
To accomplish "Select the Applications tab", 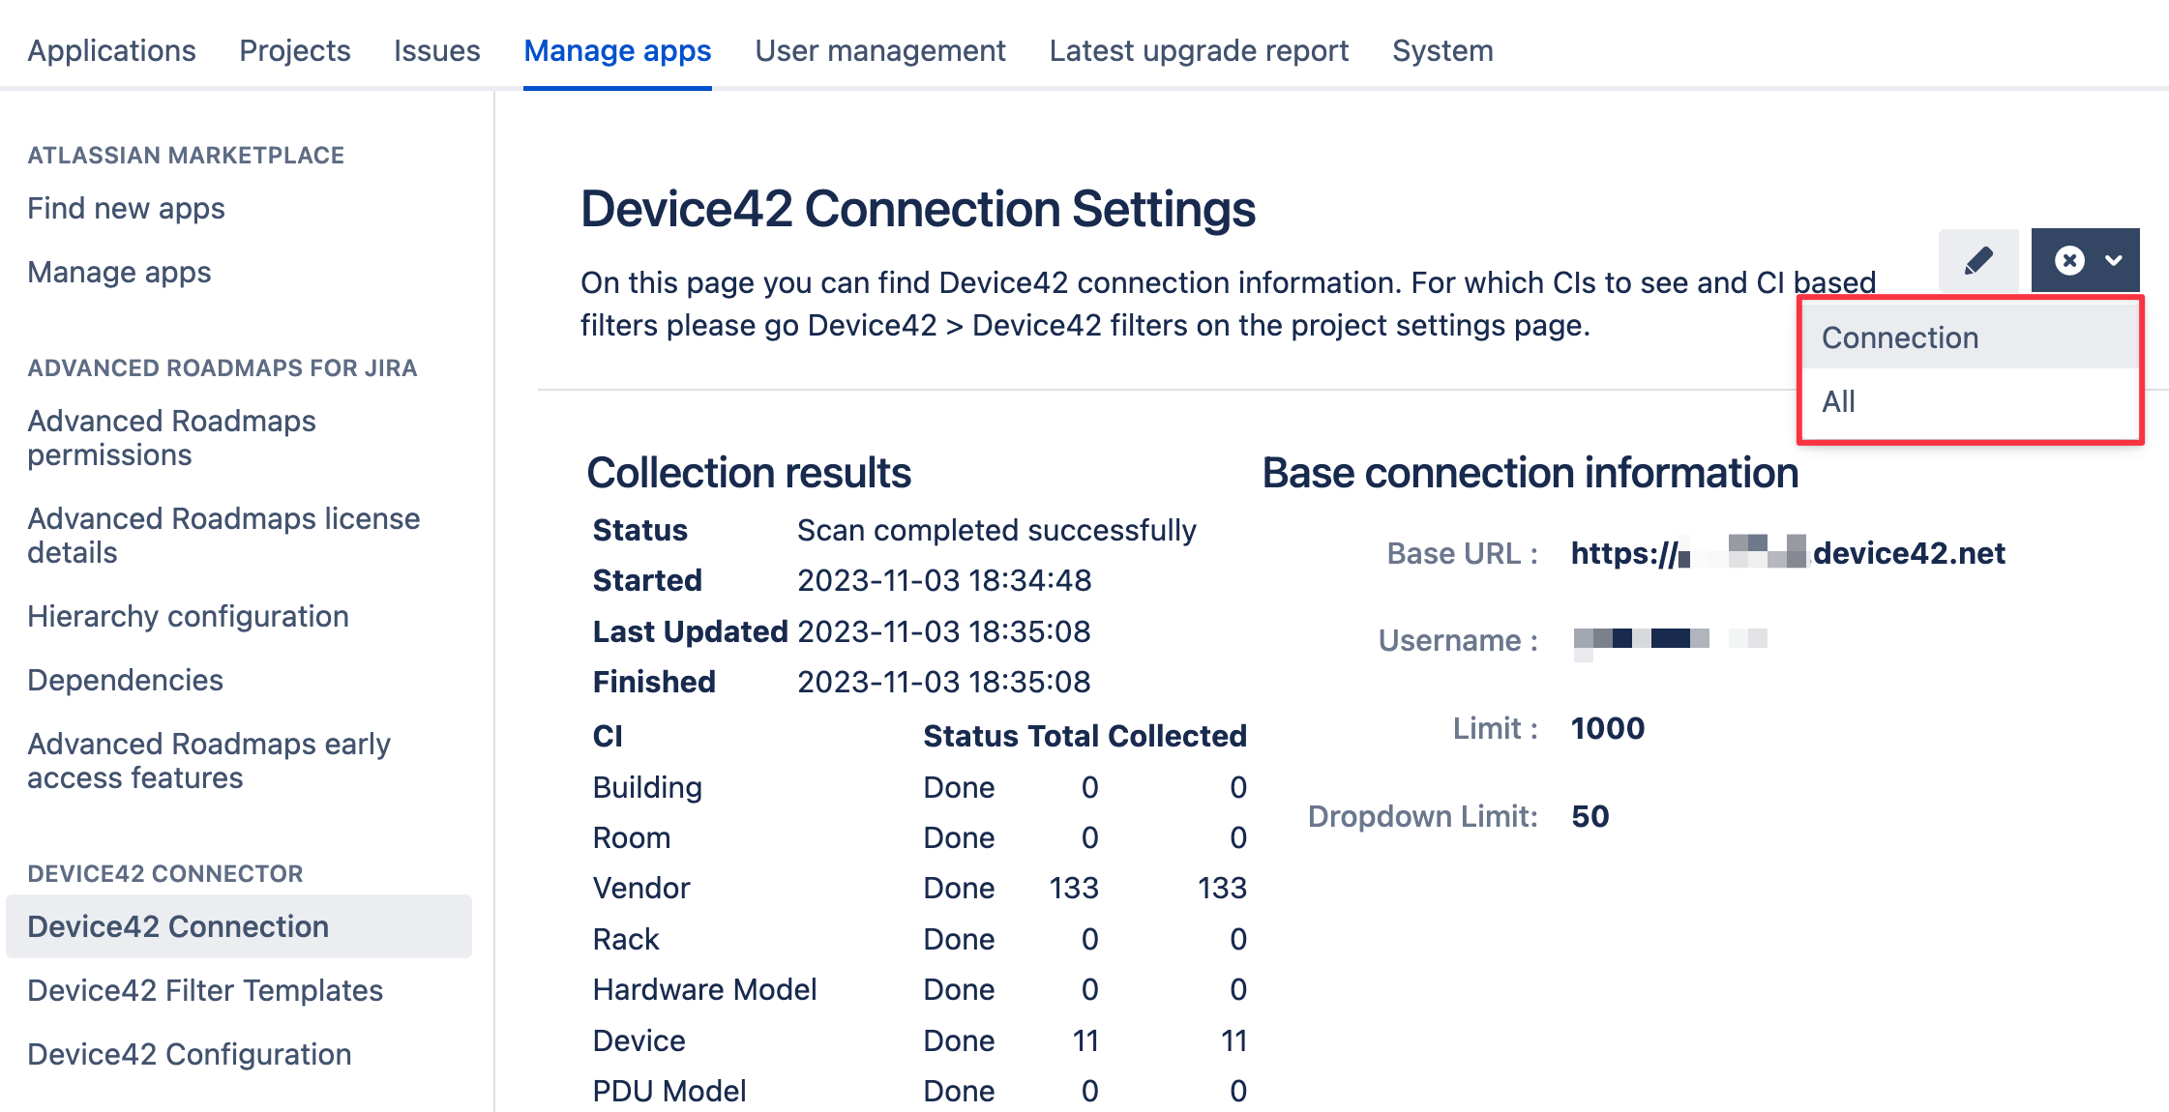I will click(x=110, y=50).
